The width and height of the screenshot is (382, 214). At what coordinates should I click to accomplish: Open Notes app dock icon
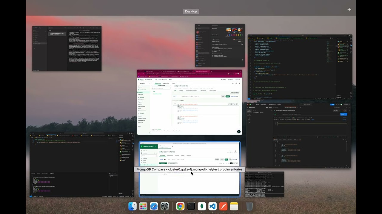click(234, 206)
